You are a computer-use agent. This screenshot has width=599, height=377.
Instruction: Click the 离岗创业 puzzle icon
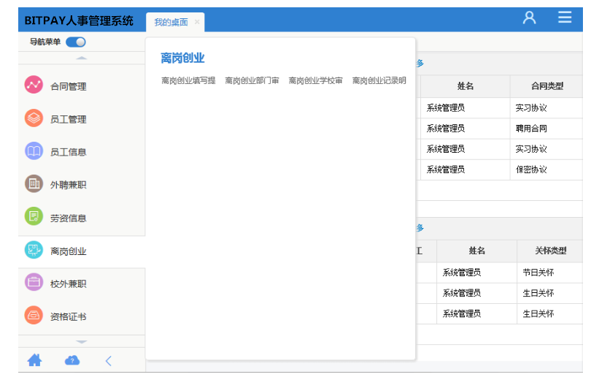point(34,250)
